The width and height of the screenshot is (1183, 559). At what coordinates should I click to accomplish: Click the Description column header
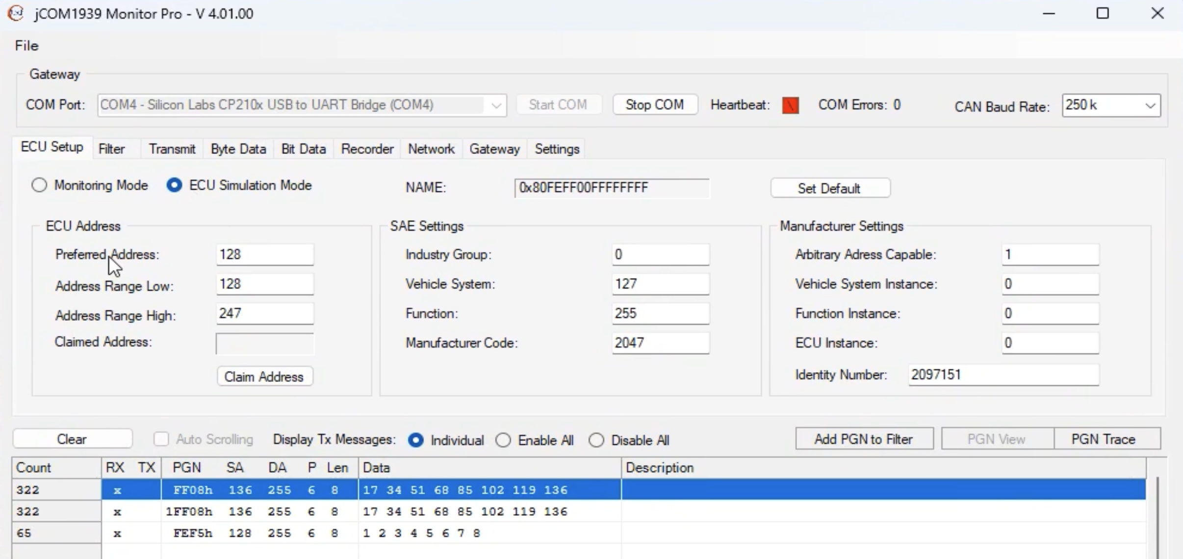click(x=883, y=468)
